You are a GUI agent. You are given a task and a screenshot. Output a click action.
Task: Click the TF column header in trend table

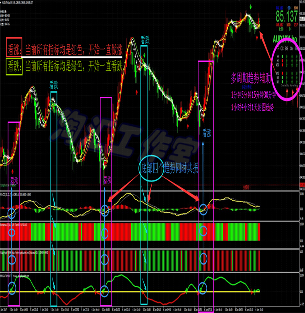[x=278, y=49]
